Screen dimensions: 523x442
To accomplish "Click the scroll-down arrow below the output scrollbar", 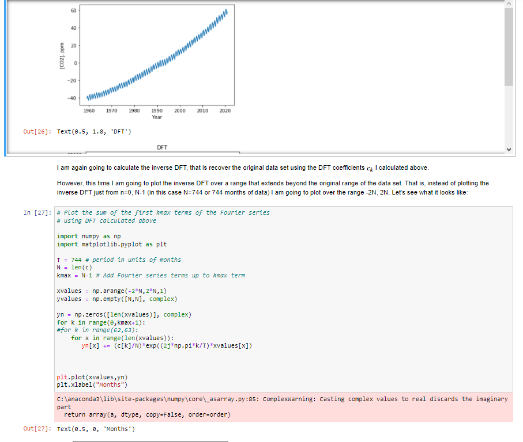I will click(x=508, y=148).
